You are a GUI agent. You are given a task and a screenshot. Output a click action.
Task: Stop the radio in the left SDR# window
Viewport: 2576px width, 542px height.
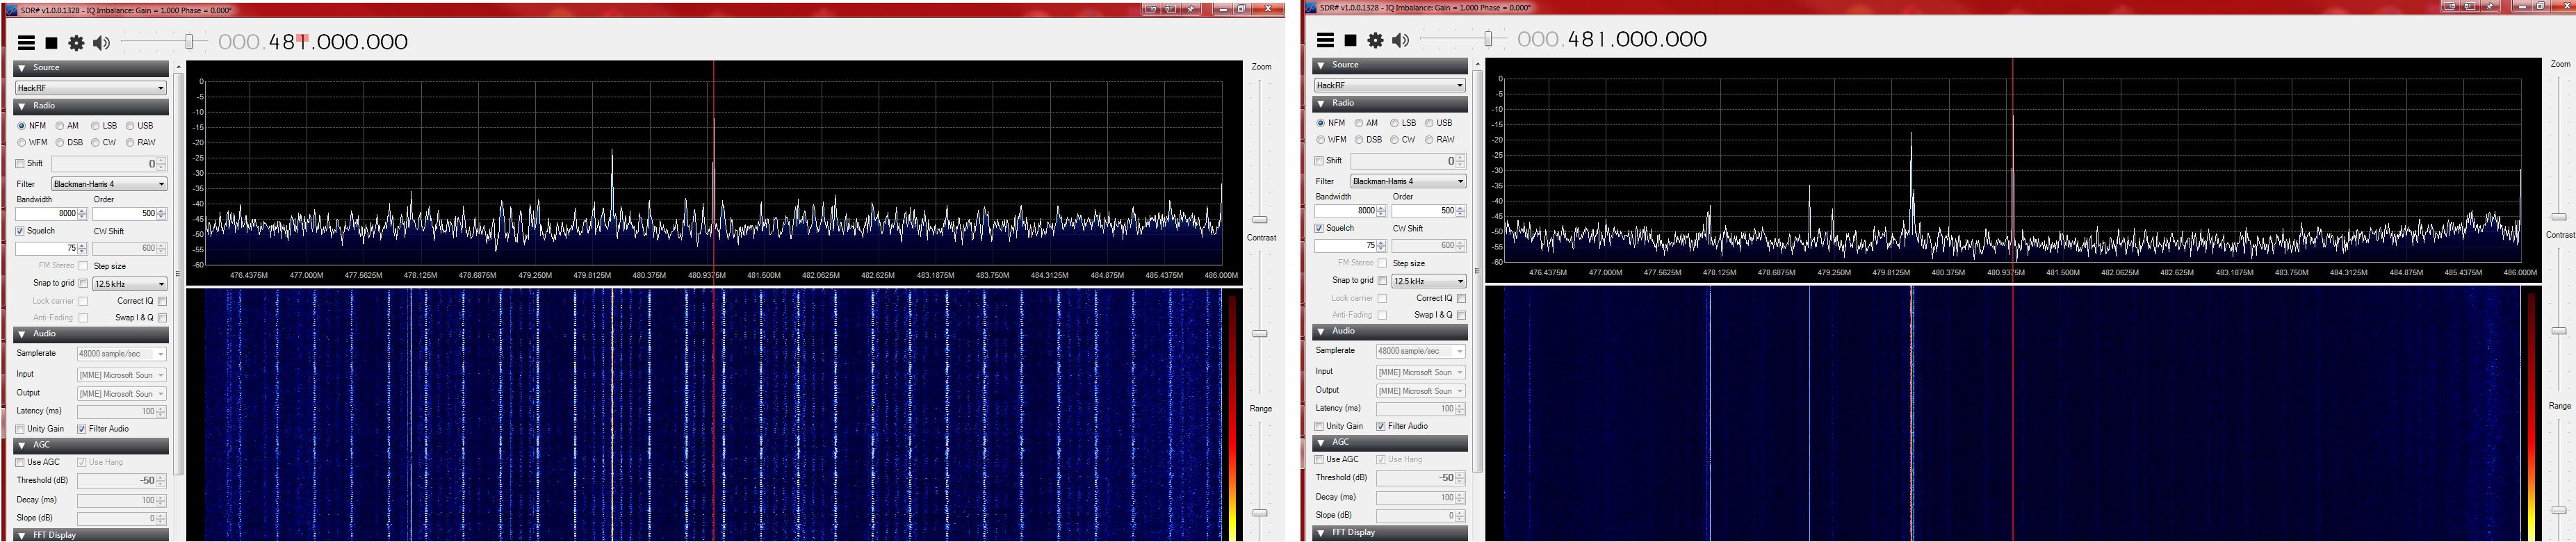(51, 43)
